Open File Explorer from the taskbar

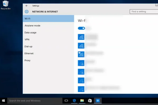(82, 101)
